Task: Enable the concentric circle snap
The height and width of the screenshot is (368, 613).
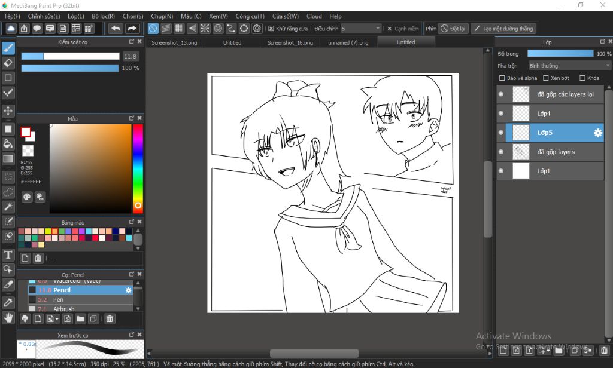Action: tap(218, 29)
